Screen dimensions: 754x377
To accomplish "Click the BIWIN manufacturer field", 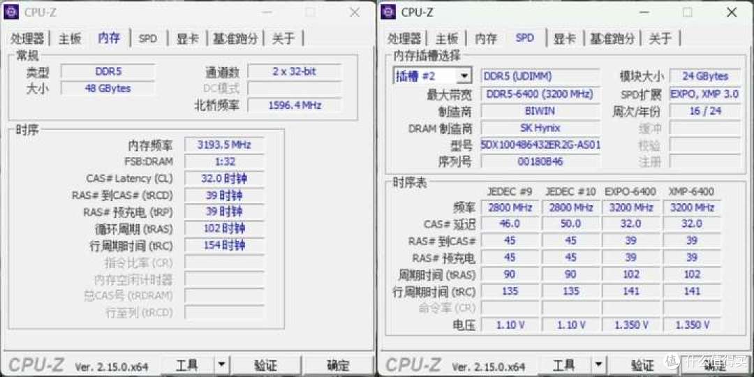I will point(540,111).
